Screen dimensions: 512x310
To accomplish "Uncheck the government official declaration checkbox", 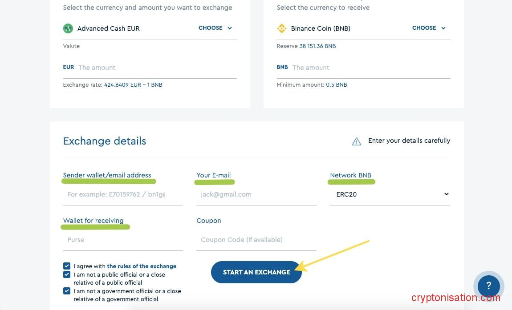I will (67, 291).
